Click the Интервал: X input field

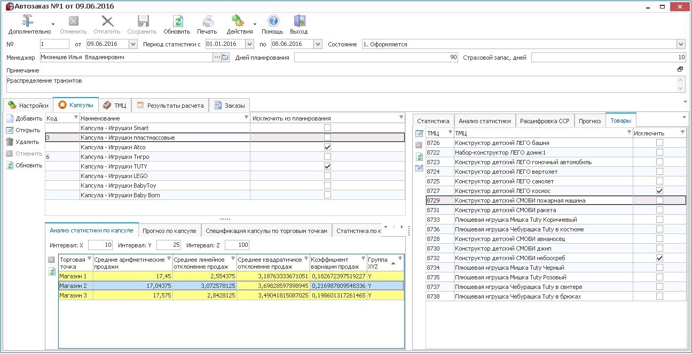click(100, 245)
